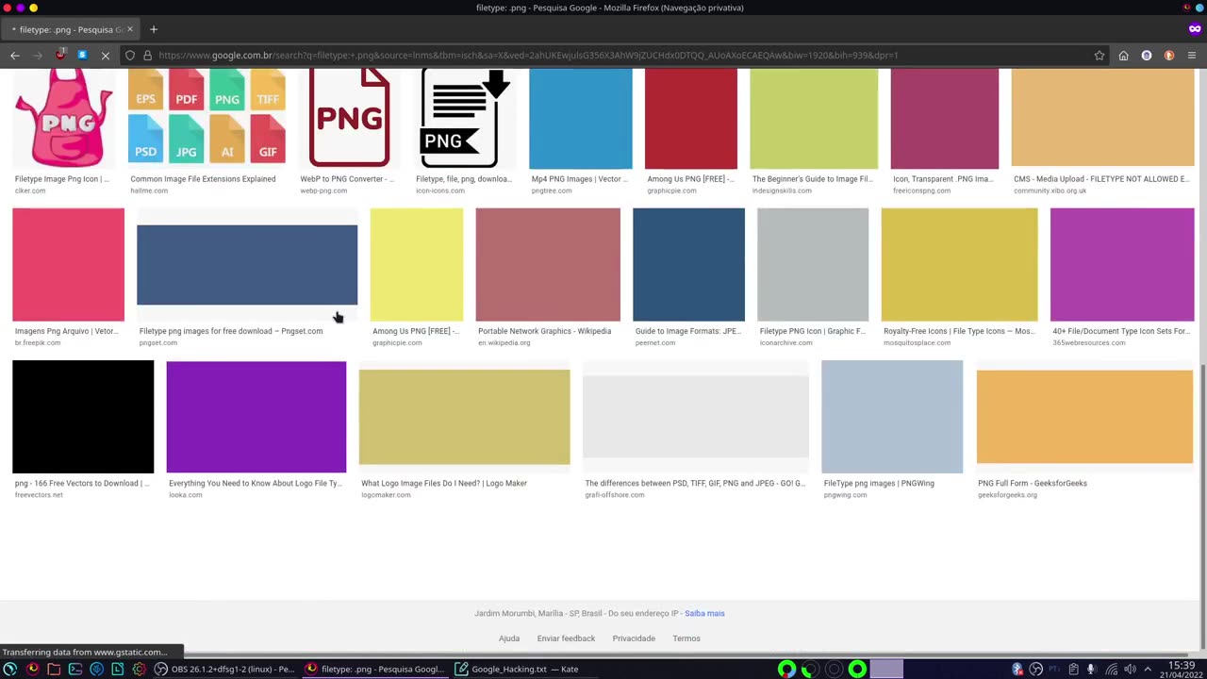Click the Ajuda footer link
Viewport: 1207px width, 679px height.
(509, 638)
